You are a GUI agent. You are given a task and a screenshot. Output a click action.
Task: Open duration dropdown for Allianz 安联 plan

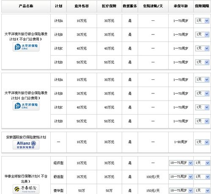pos(202,142)
